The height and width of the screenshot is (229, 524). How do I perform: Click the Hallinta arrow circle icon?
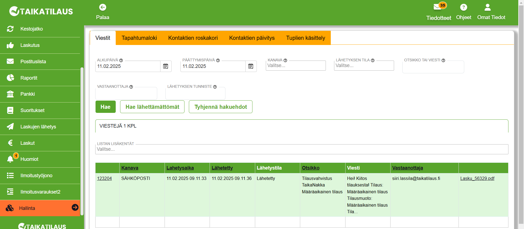click(75, 207)
